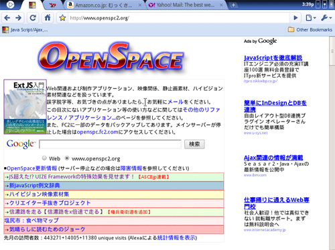
Task: Open the OpenSpace更新情報 link
Action: (31, 168)
